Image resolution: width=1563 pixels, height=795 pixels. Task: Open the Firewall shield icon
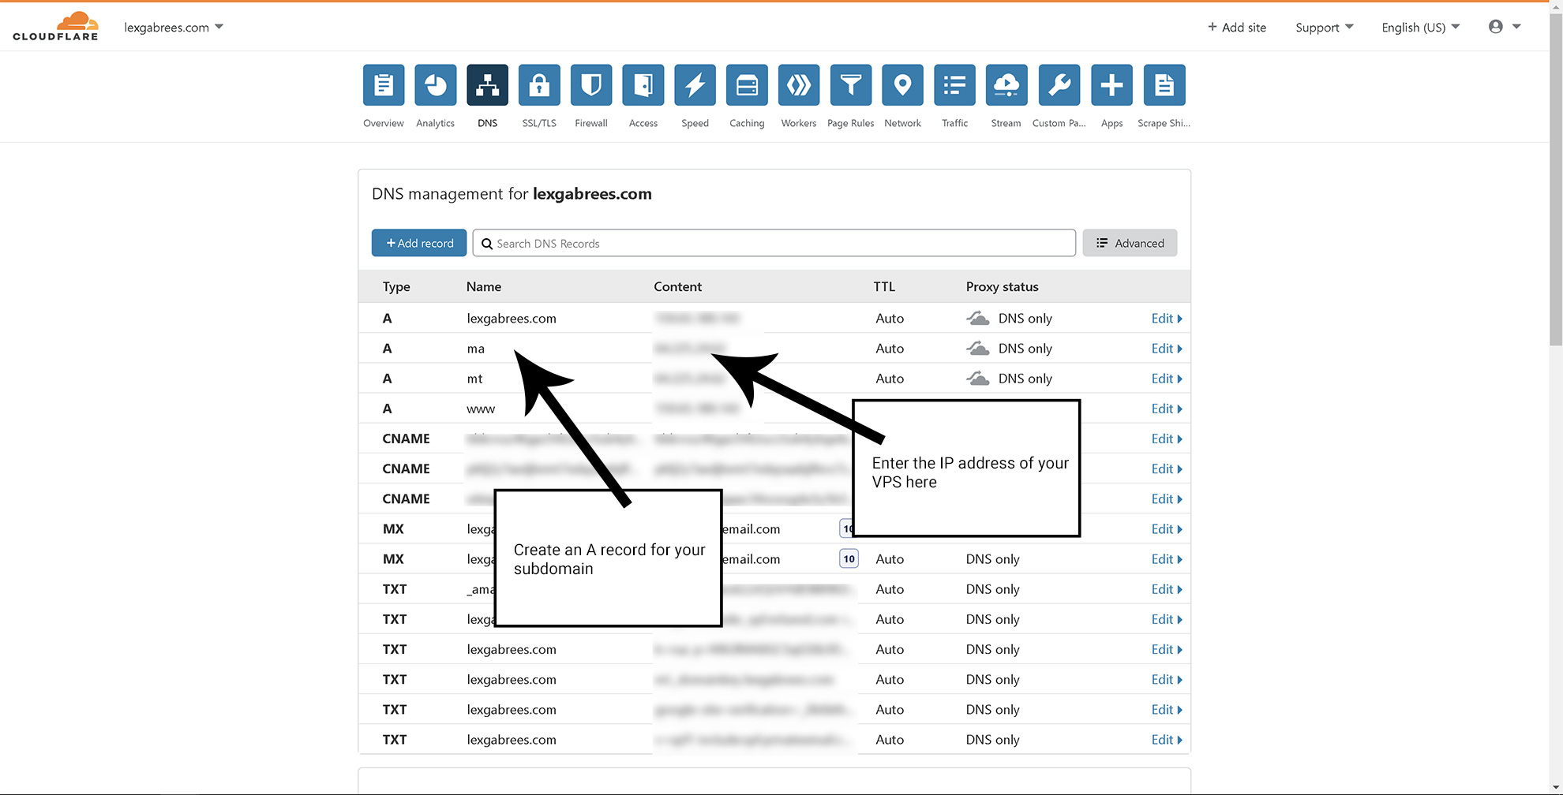pyautogui.click(x=590, y=85)
